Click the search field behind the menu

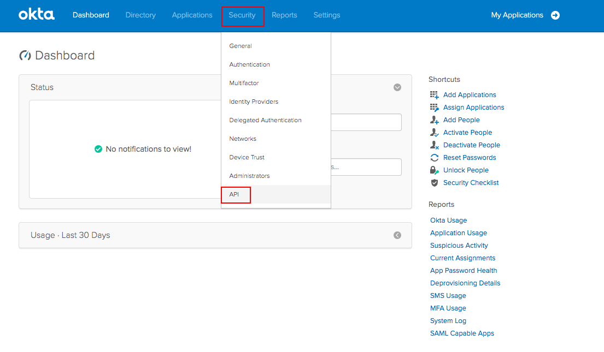pyautogui.click(x=366, y=167)
